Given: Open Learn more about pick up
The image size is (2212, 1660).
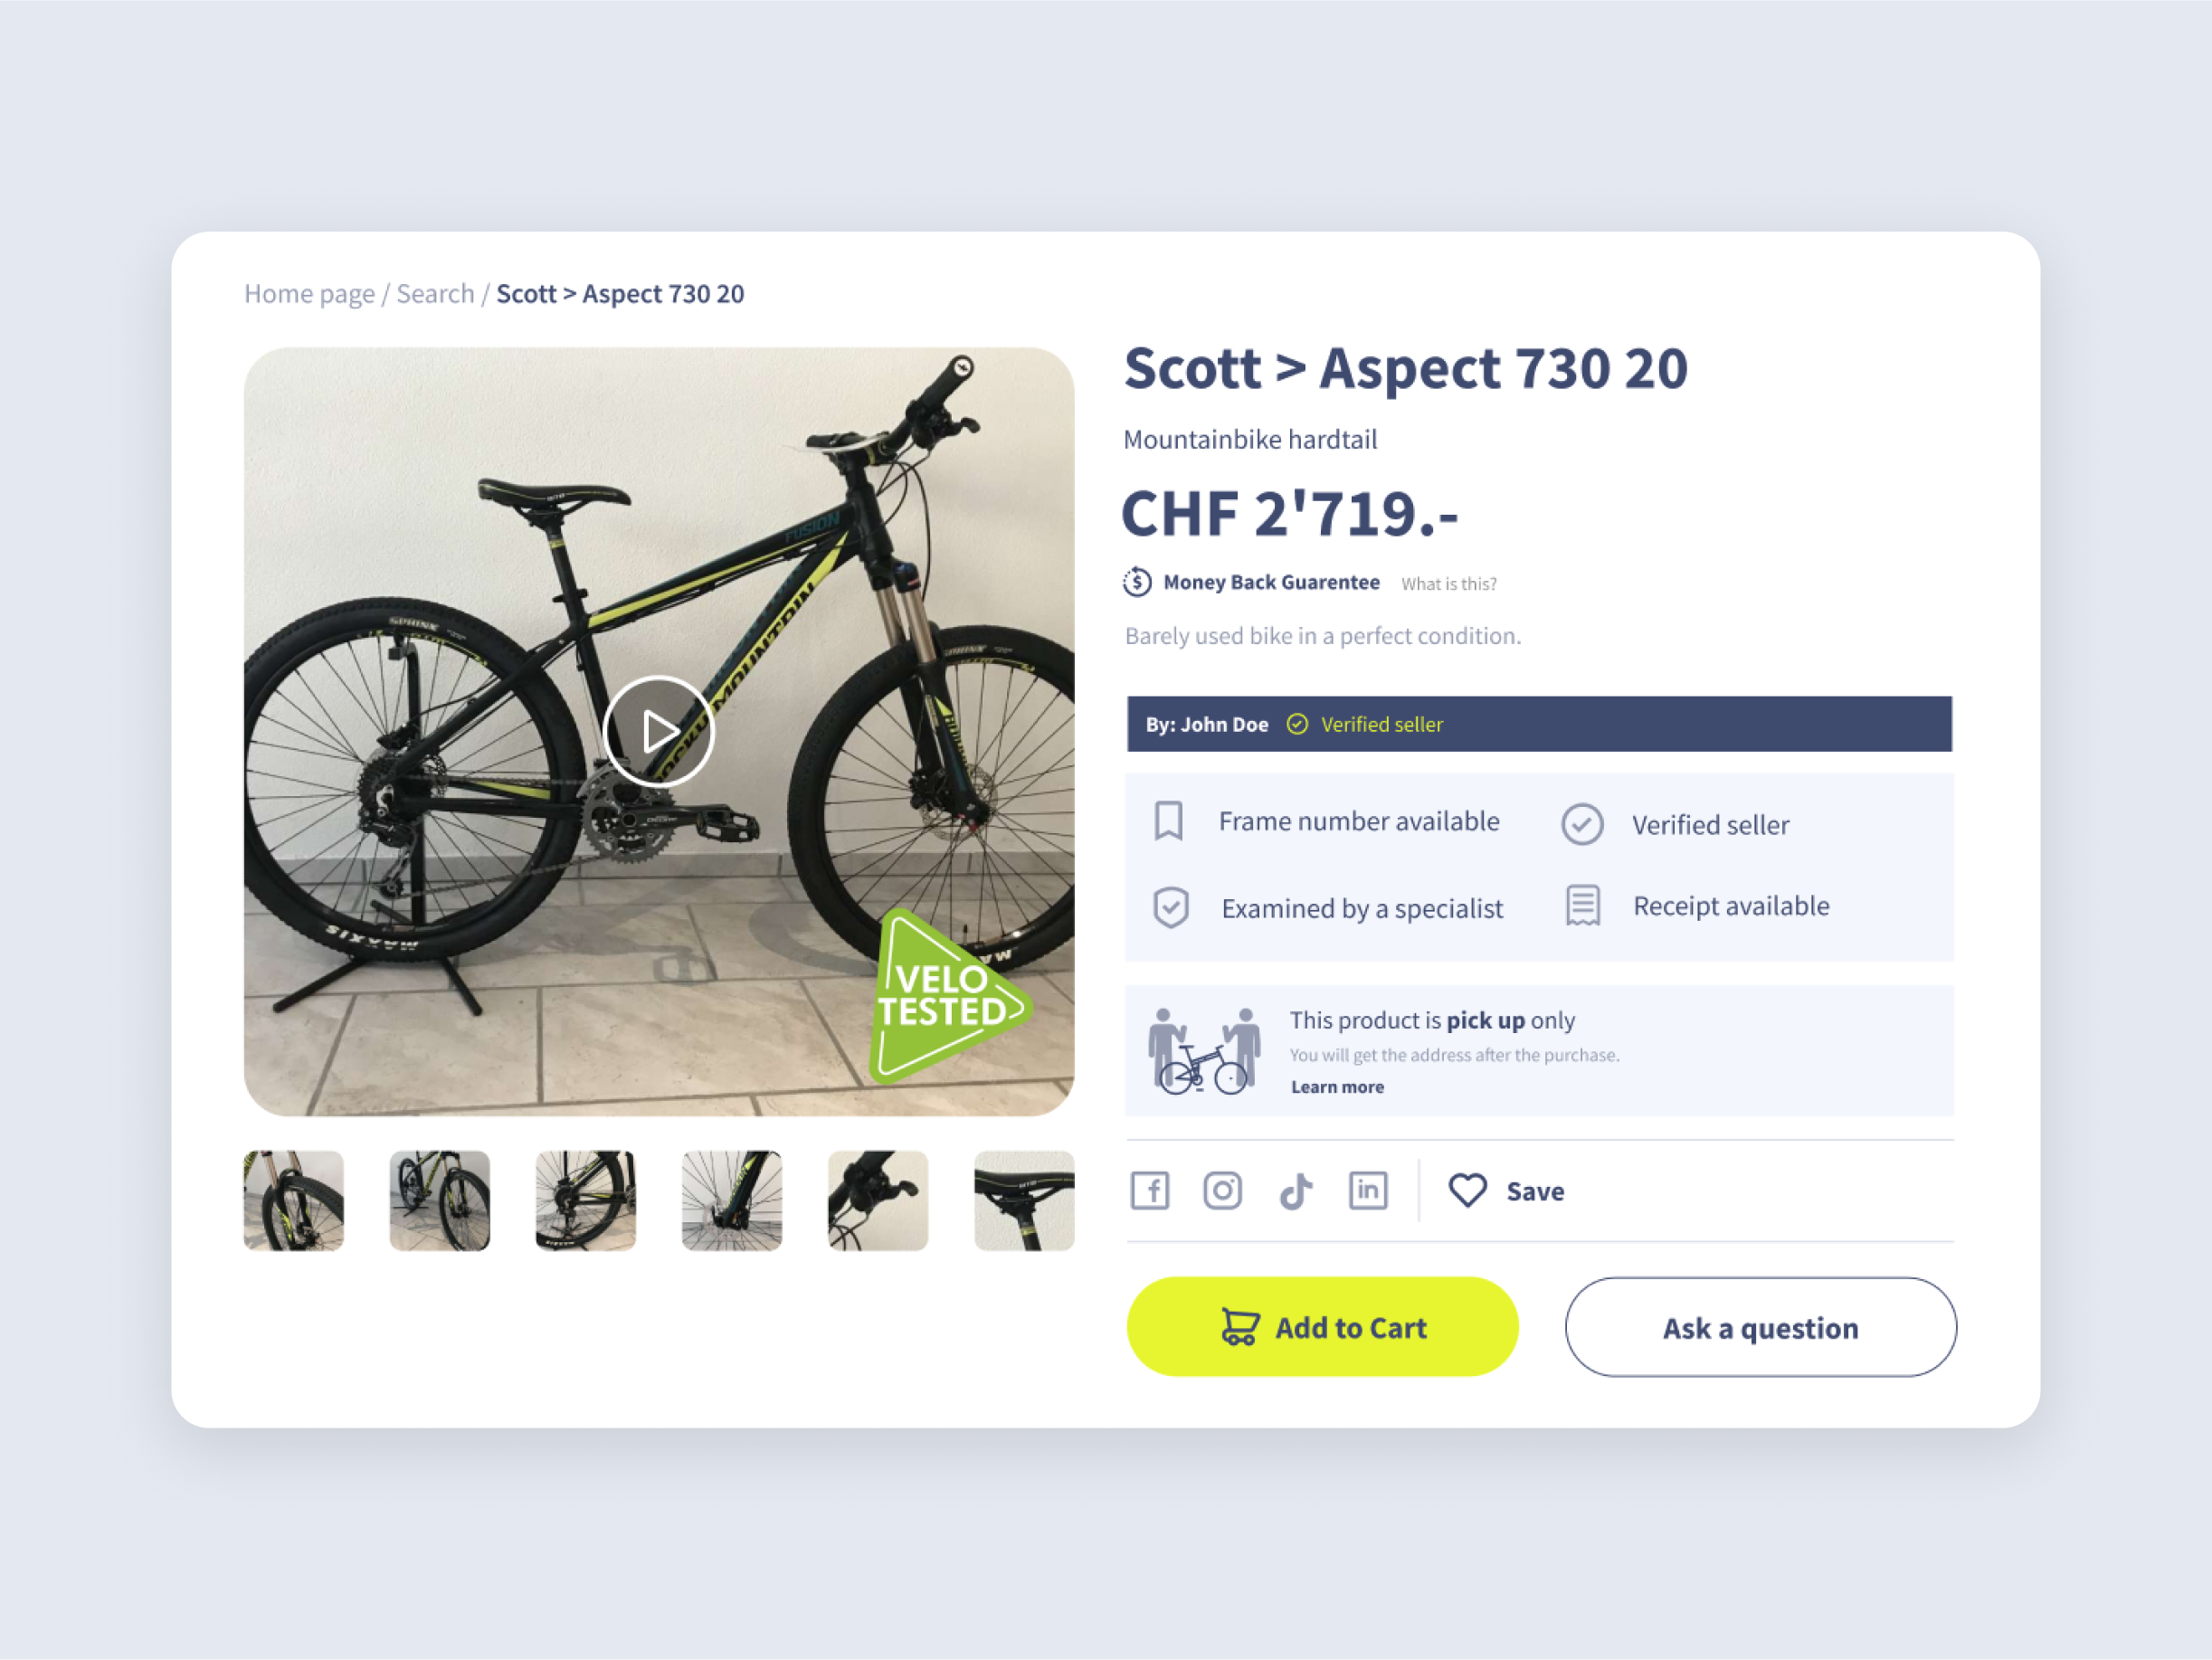Looking at the screenshot, I should point(1337,1087).
